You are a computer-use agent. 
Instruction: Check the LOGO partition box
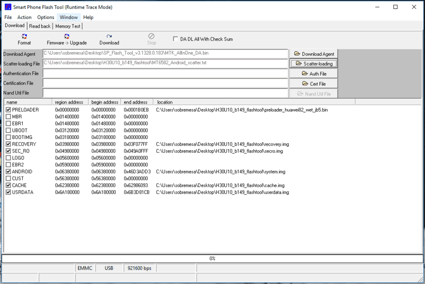point(8,158)
